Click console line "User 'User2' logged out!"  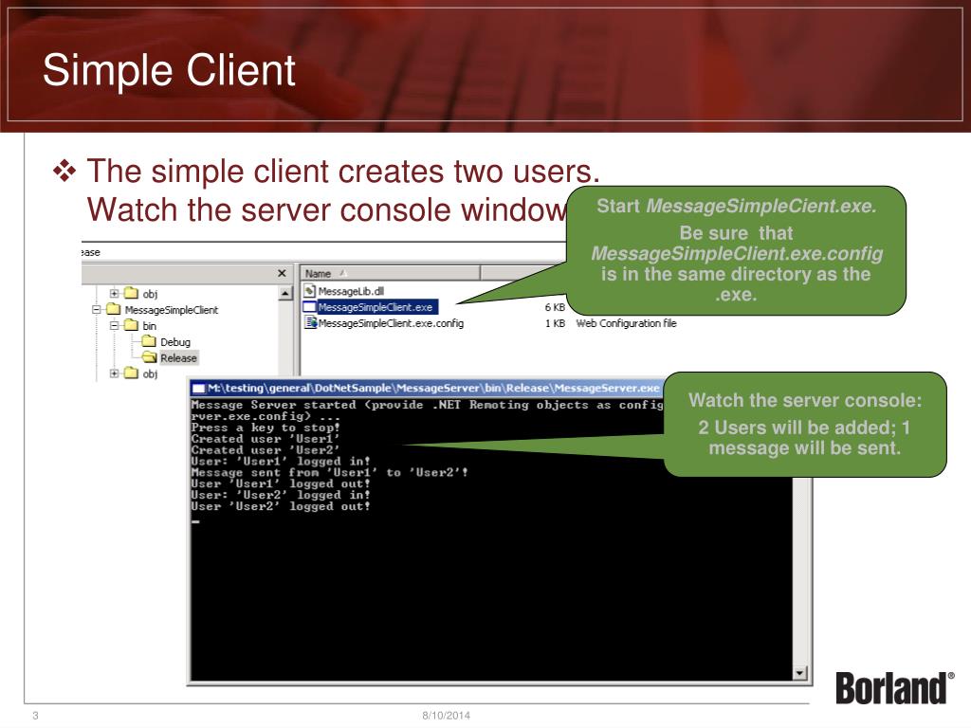(281, 506)
